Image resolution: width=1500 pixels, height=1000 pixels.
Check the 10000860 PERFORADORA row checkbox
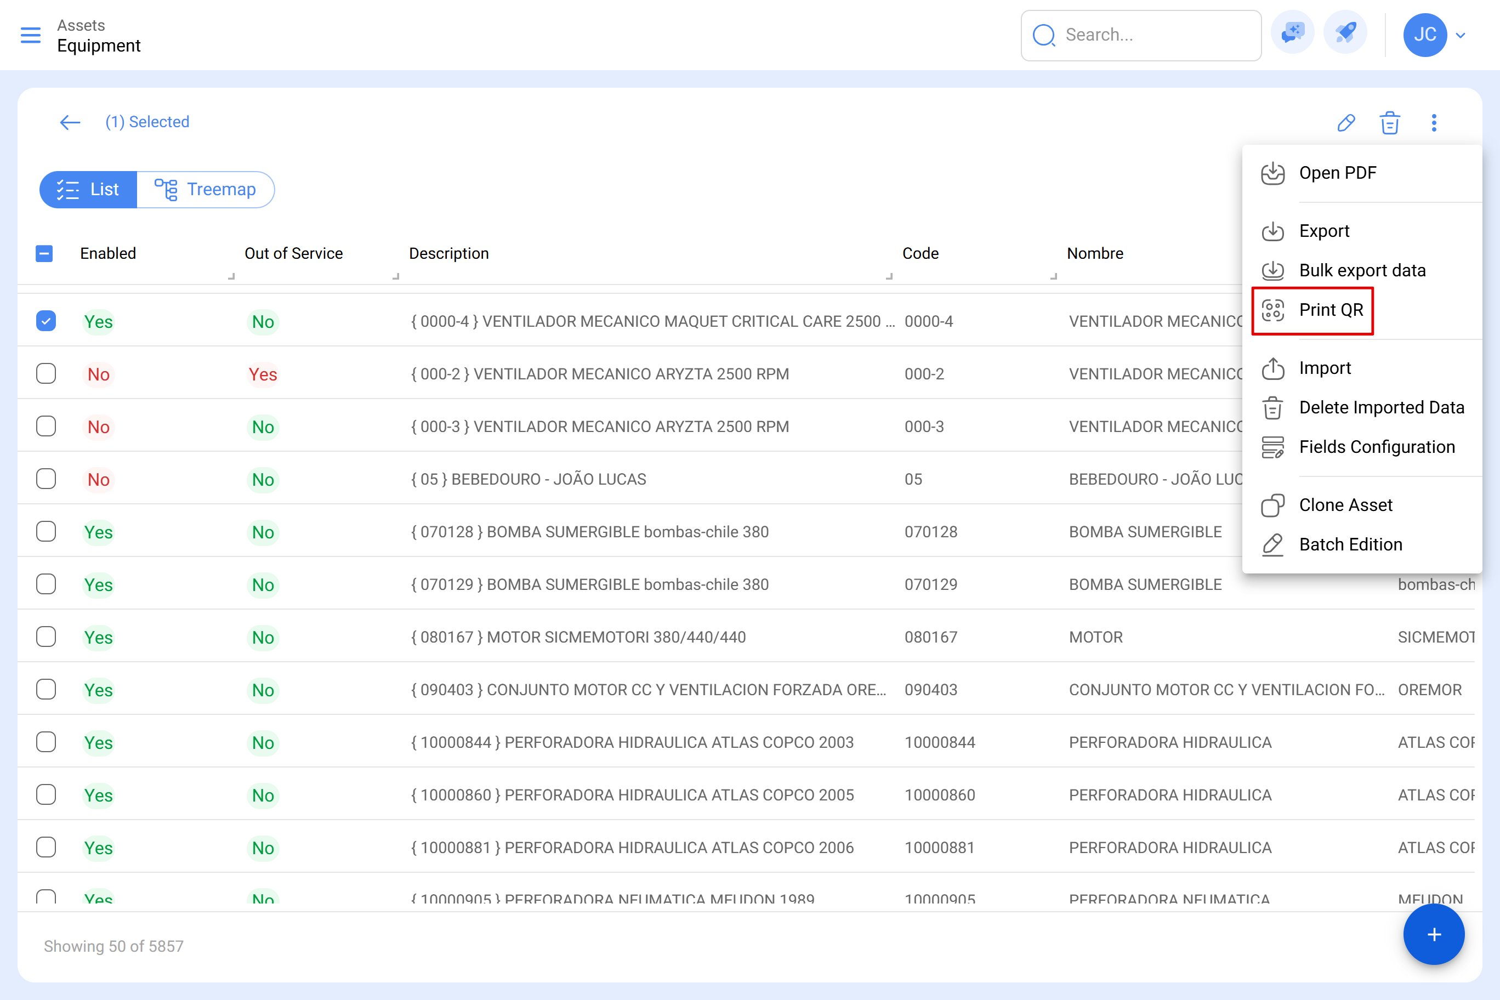46,794
